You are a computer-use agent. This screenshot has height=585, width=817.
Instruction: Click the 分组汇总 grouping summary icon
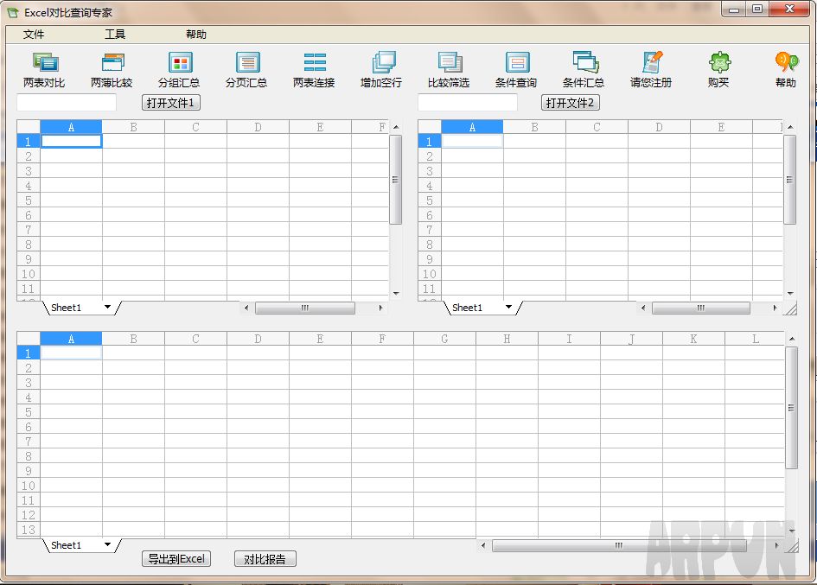click(178, 69)
